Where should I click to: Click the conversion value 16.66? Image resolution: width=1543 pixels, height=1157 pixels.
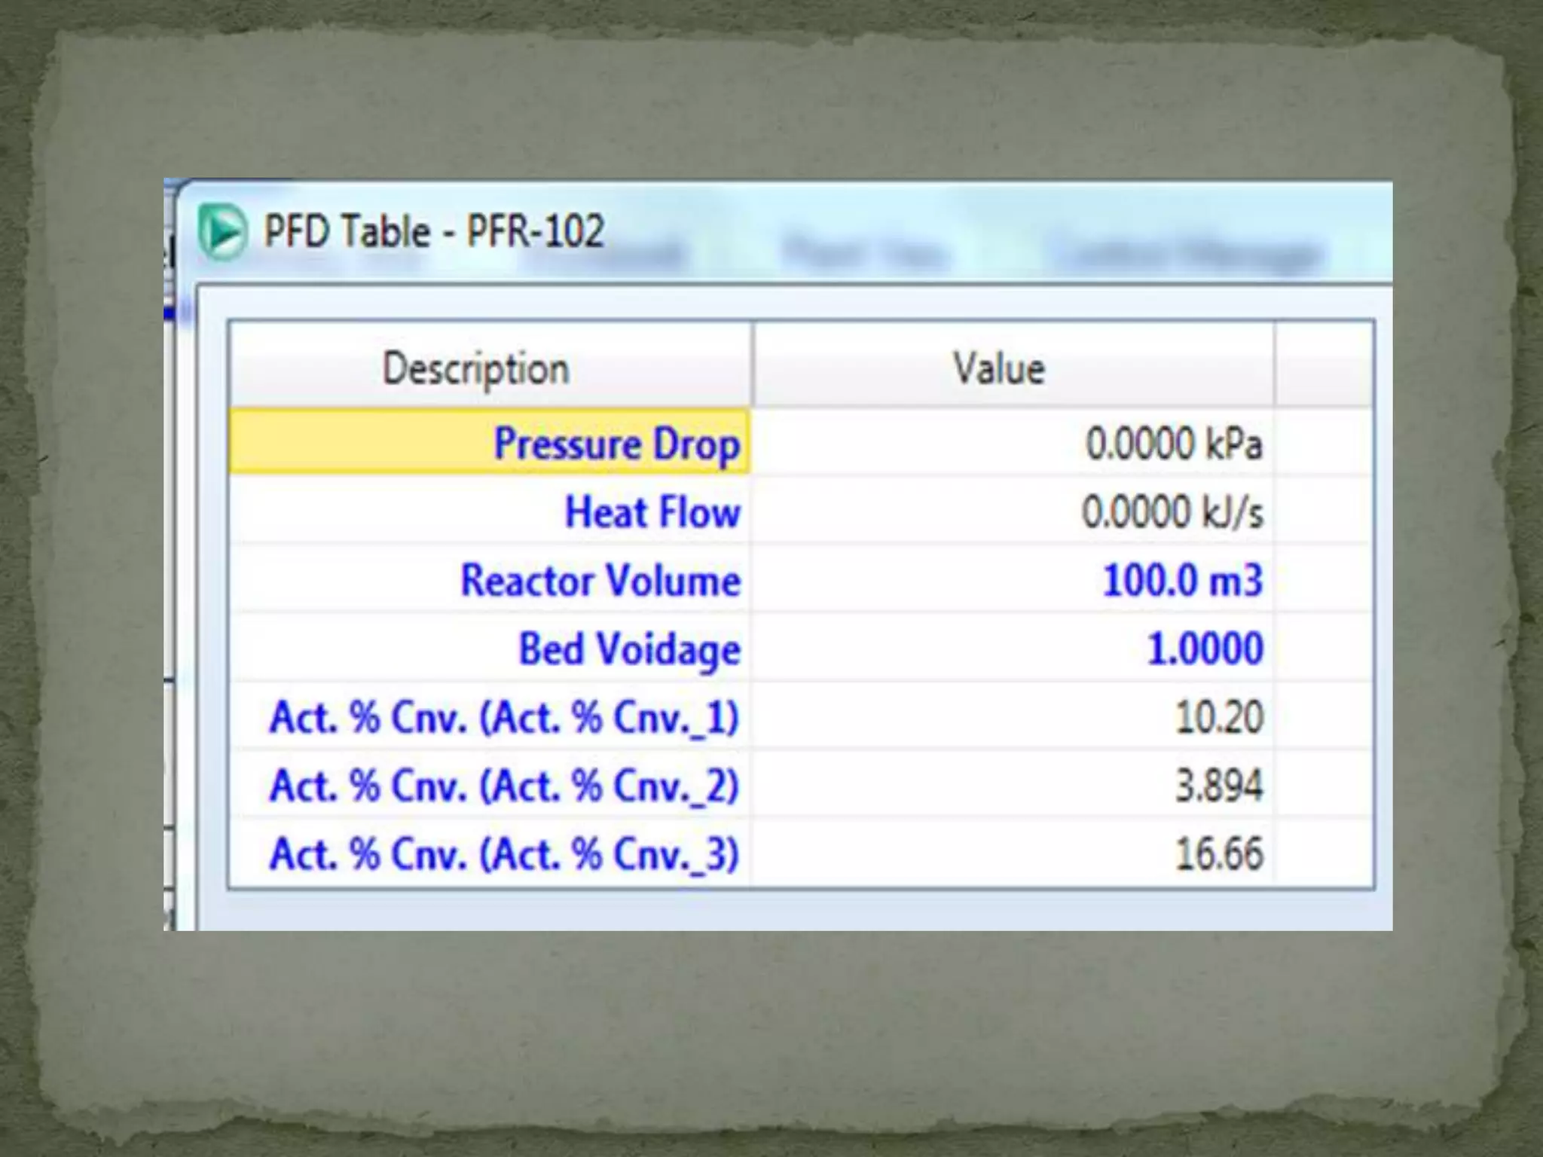1218,853
